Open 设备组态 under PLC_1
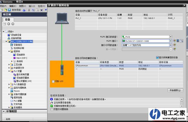The width and height of the screenshot is (188, 122). 18,45
